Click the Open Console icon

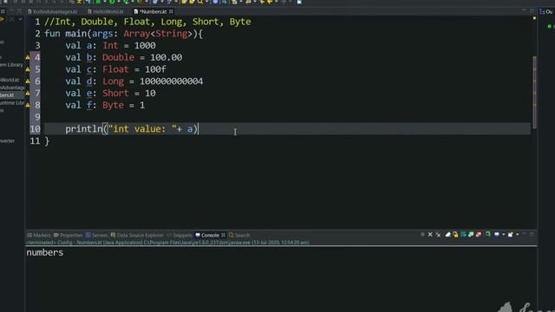[511, 234]
